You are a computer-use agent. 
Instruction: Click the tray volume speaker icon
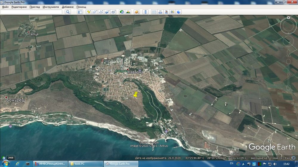pyautogui.click(x=275, y=164)
